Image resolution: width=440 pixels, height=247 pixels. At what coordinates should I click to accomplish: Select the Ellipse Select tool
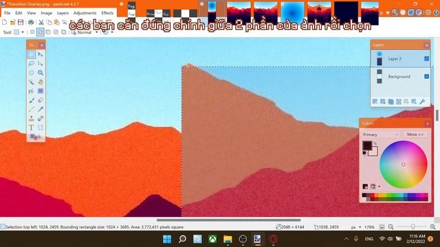click(31, 73)
